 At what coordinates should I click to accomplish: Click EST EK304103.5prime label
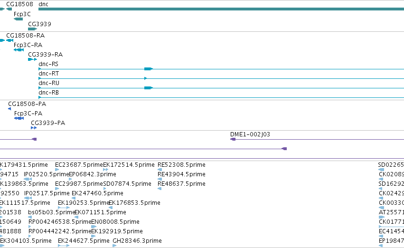26,241
